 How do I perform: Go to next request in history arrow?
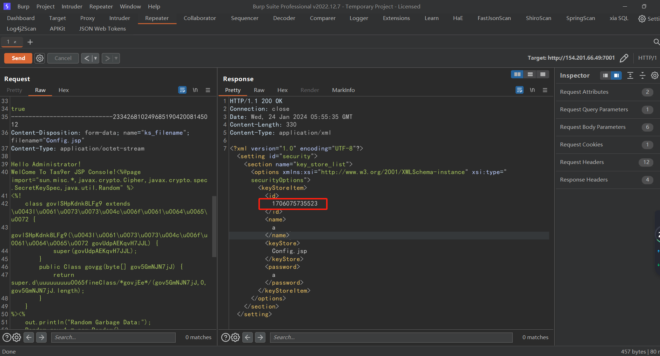tap(107, 58)
